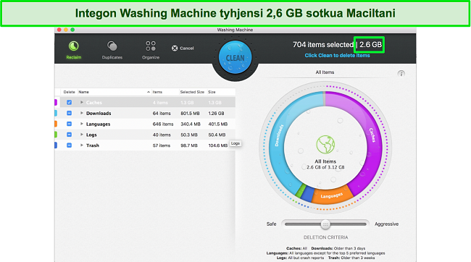Start cleaning with the blue CLEAN button
Image resolution: width=471 pixels, height=262 pixels.
click(x=236, y=58)
